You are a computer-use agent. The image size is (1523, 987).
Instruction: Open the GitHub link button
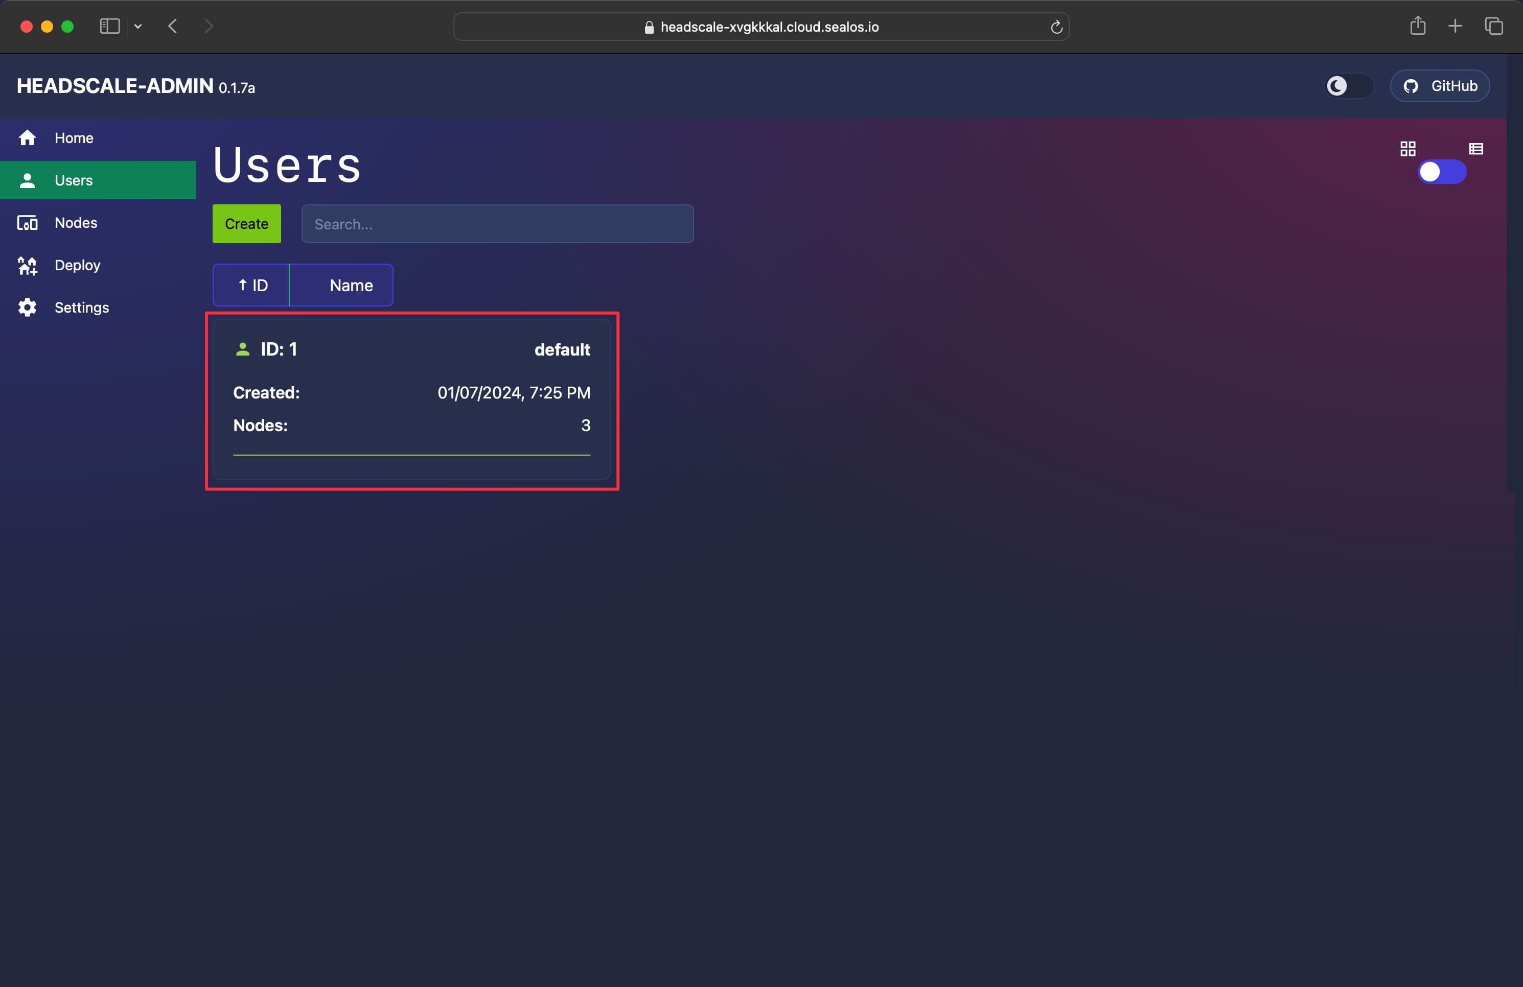click(1440, 86)
